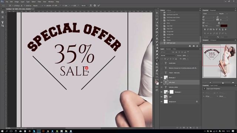Screen dimensions: 237x133
Task: Open the warp style dropdown in options bar
Action: (x=85, y=6)
